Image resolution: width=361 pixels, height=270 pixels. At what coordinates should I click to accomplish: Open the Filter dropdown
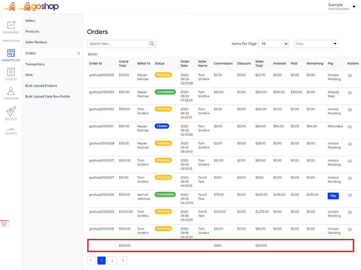[316, 44]
